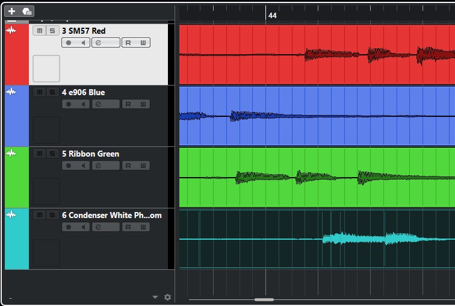The image size is (455, 306).
Task: Select the green Ribbon audio event
Action: pyautogui.click(x=317, y=177)
